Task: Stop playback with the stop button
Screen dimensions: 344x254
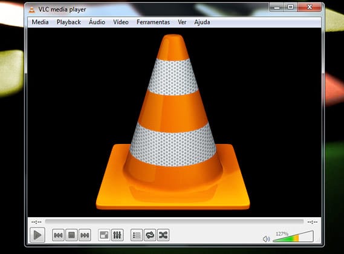Action: (x=71, y=235)
